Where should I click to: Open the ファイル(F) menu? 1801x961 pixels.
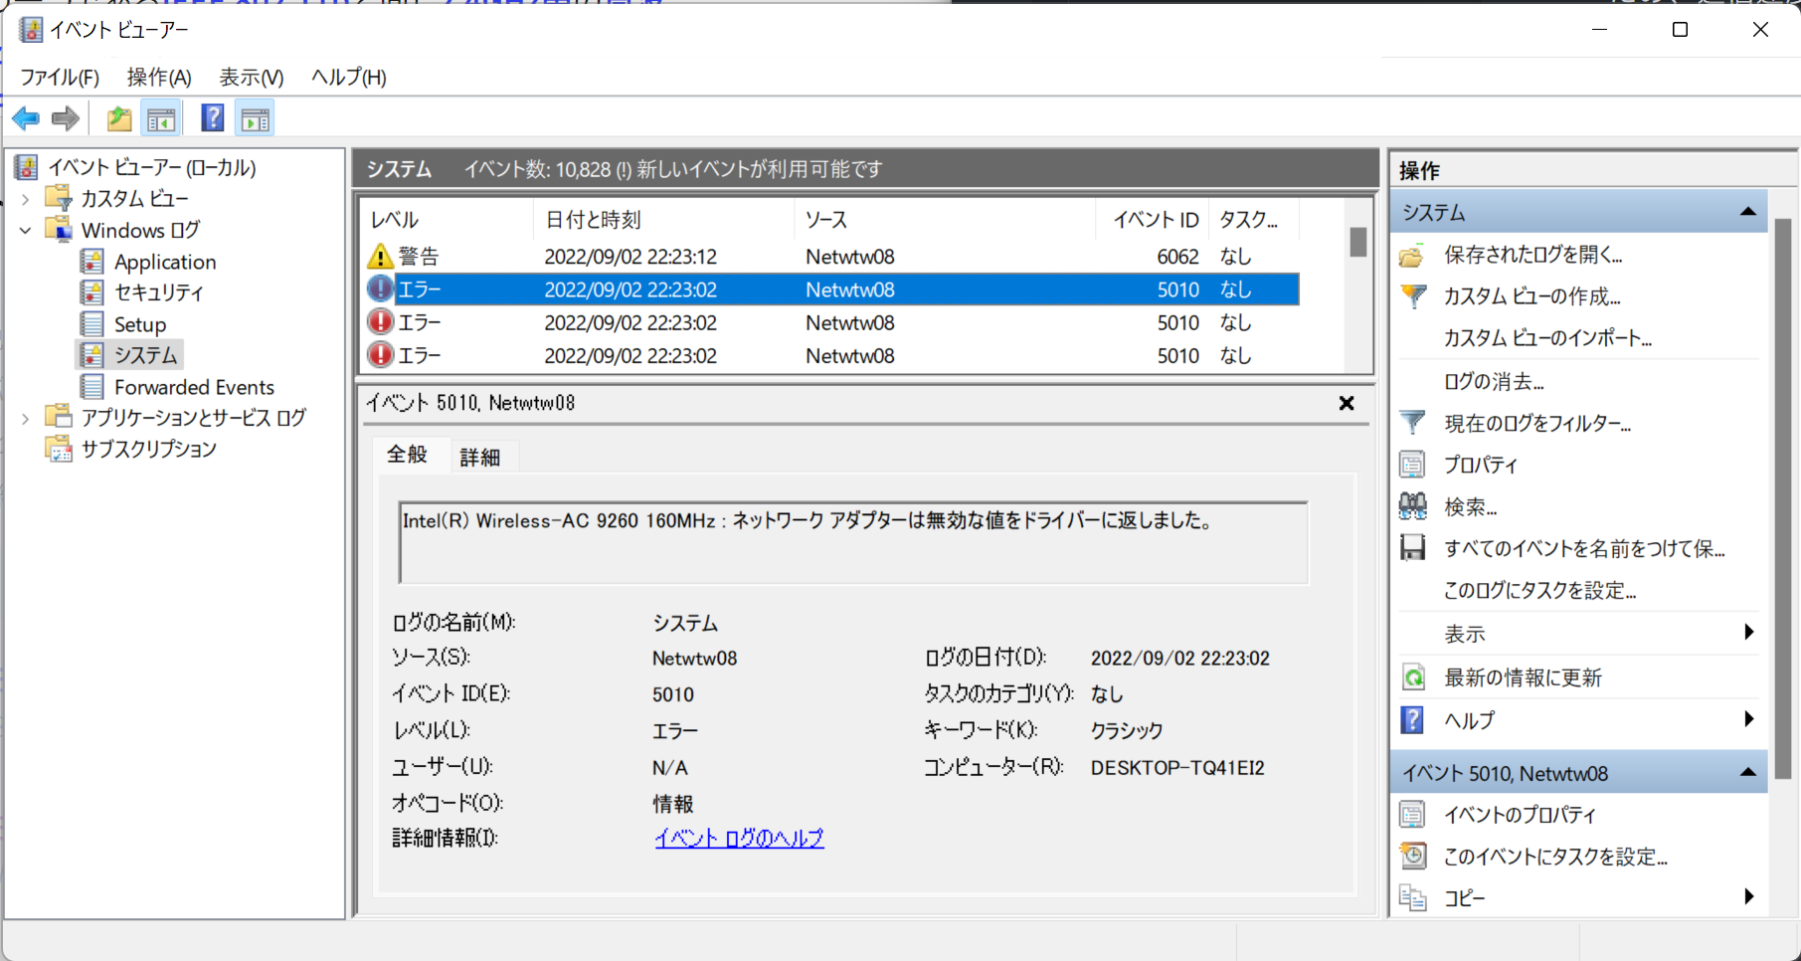click(60, 77)
